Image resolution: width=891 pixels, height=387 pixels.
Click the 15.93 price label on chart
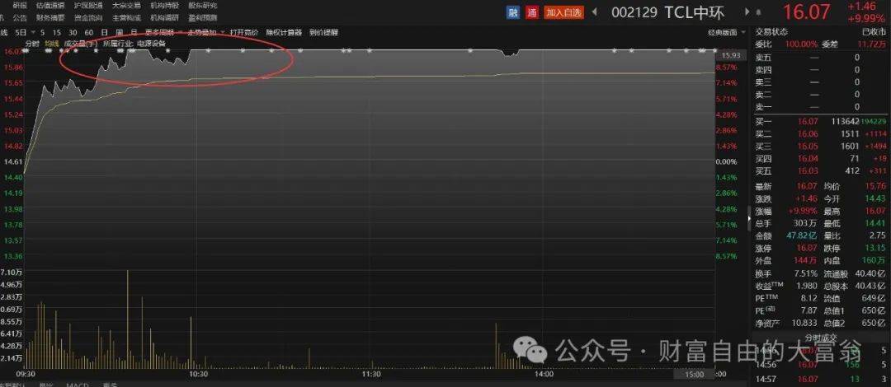point(730,56)
